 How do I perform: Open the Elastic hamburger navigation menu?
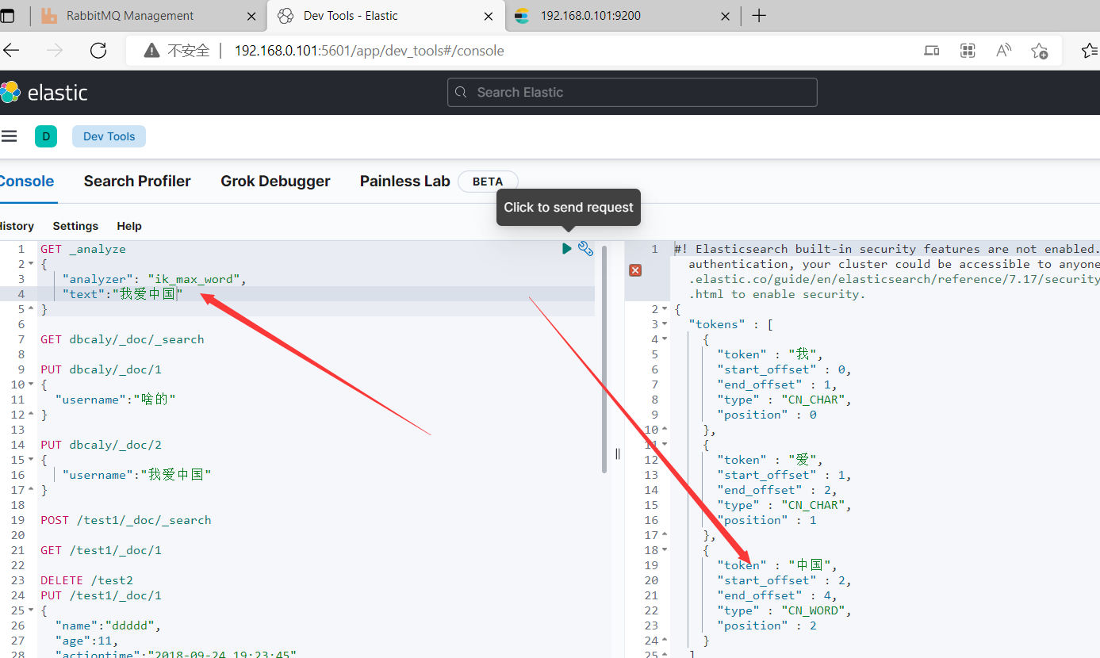9,136
